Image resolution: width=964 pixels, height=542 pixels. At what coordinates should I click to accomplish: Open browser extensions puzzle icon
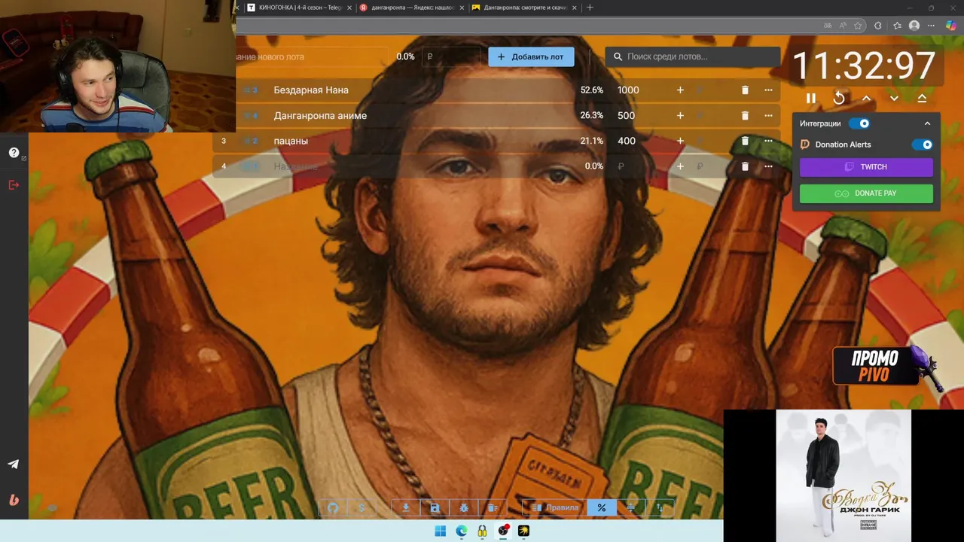877,26
